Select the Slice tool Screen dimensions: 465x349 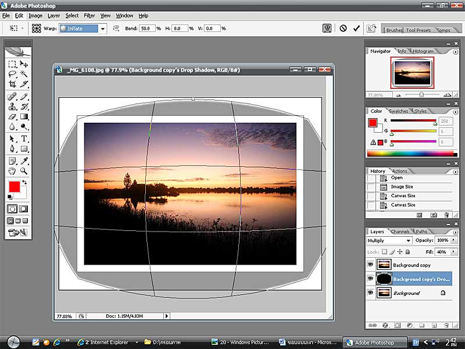24,84
